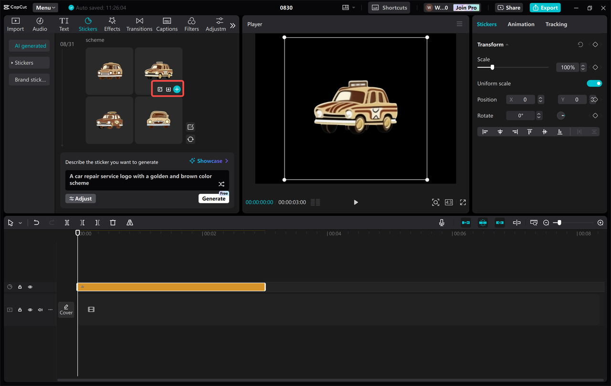Select the Transitions panel icon

[x=139, y=24]
